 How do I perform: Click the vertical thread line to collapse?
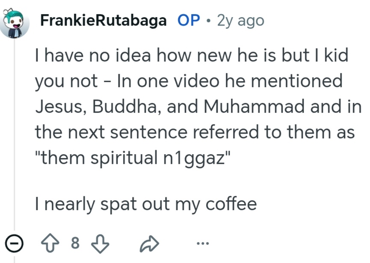point(15,128)
